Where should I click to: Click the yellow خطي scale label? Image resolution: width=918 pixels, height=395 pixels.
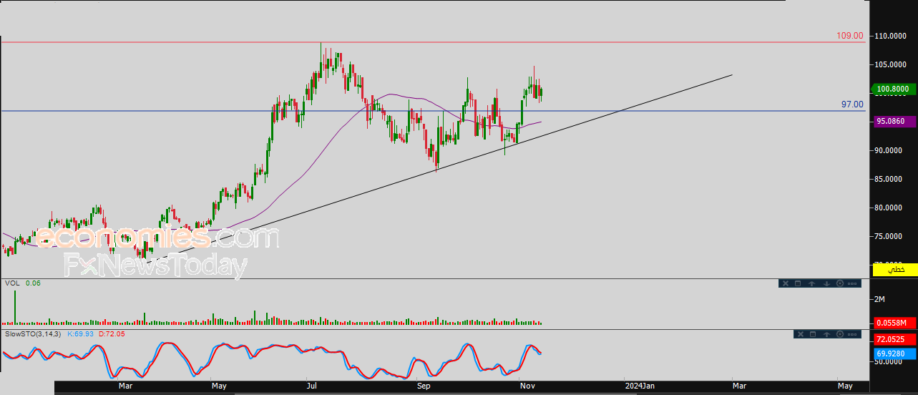895,269
